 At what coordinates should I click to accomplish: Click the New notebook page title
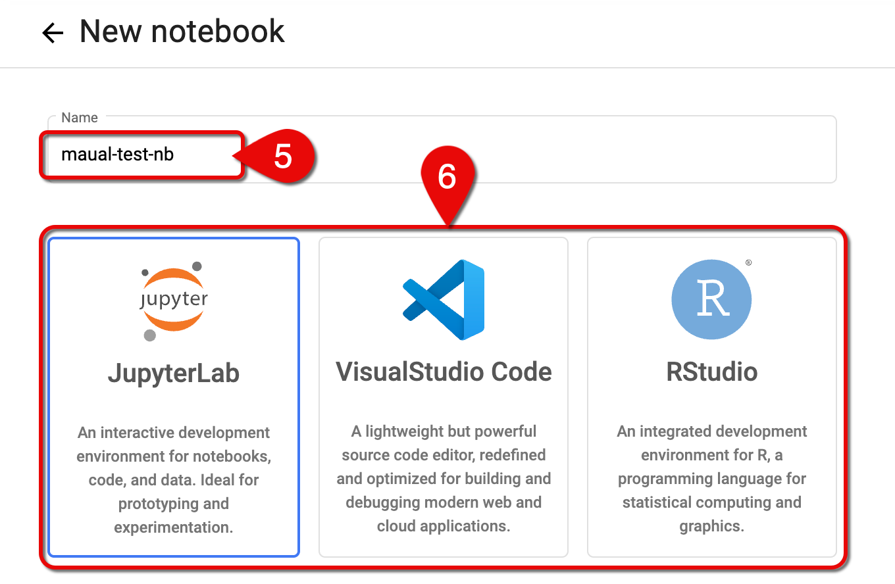click(x=182, y=31)
